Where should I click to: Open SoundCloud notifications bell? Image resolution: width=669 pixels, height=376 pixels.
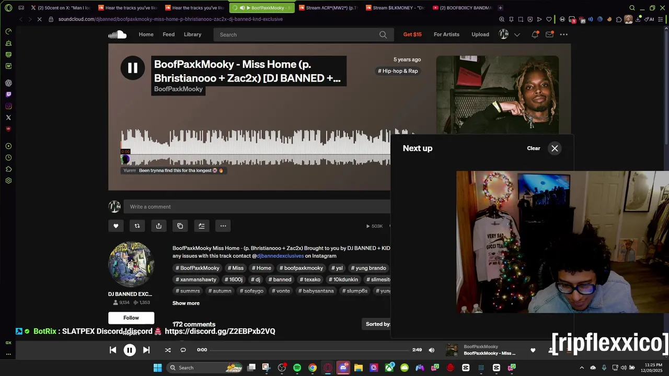pyautogui.click(x=535, y=34)
